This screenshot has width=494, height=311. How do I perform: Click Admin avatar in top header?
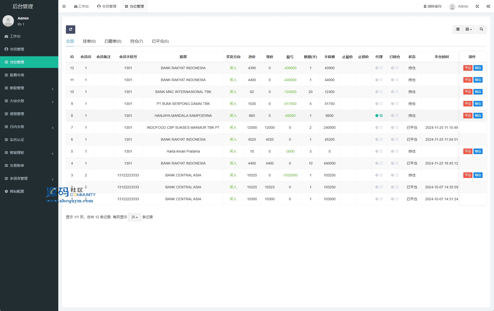tap(452, 7)
